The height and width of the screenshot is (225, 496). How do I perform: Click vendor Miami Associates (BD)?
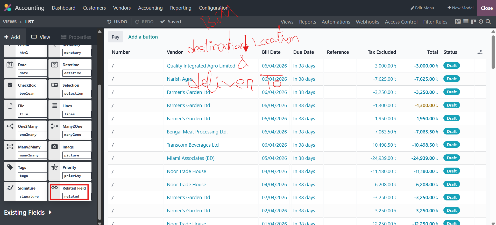[x=191, y=158]
